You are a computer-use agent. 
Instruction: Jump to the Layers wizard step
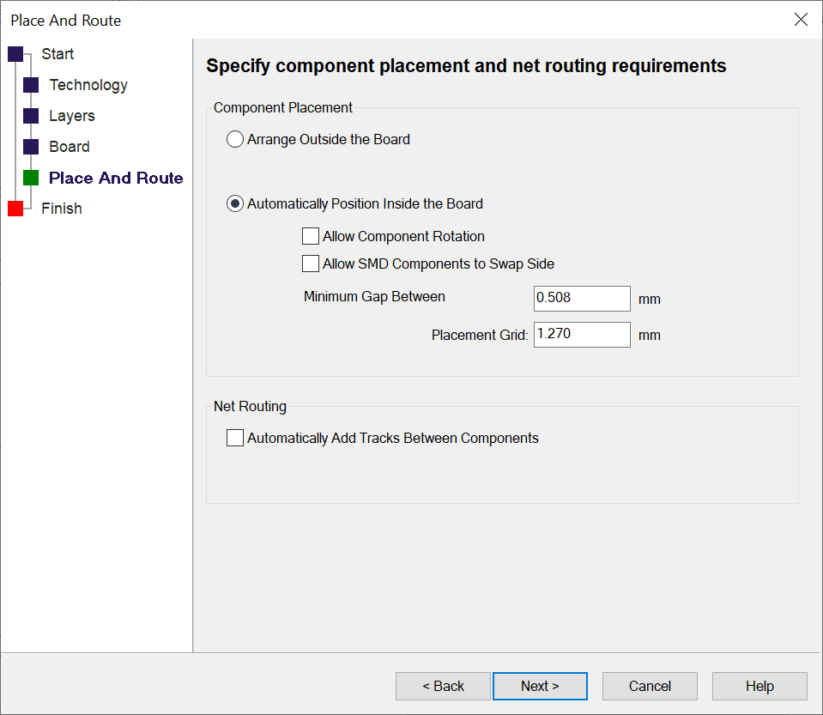pos(72,116)
